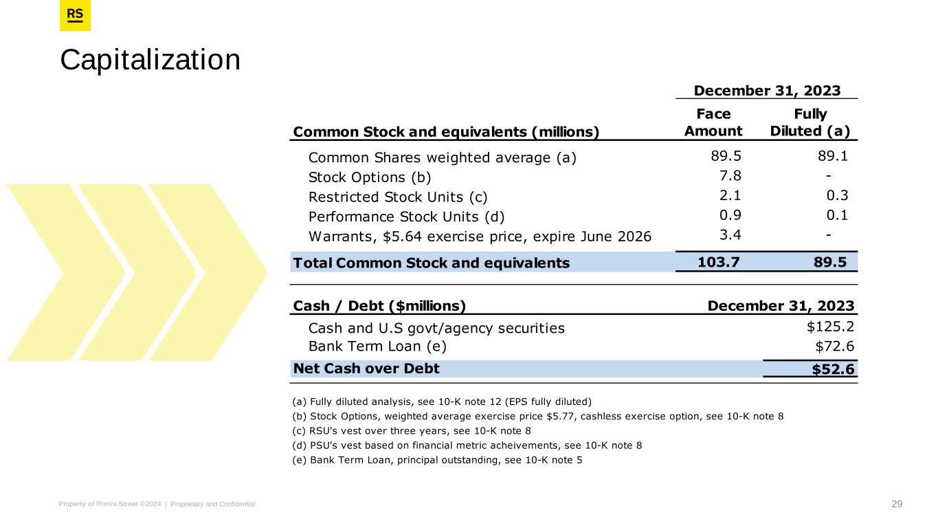Click the Bank Term Loan (e) label
The height and width of the screenshot is (528, 938).
pos(382,346)
